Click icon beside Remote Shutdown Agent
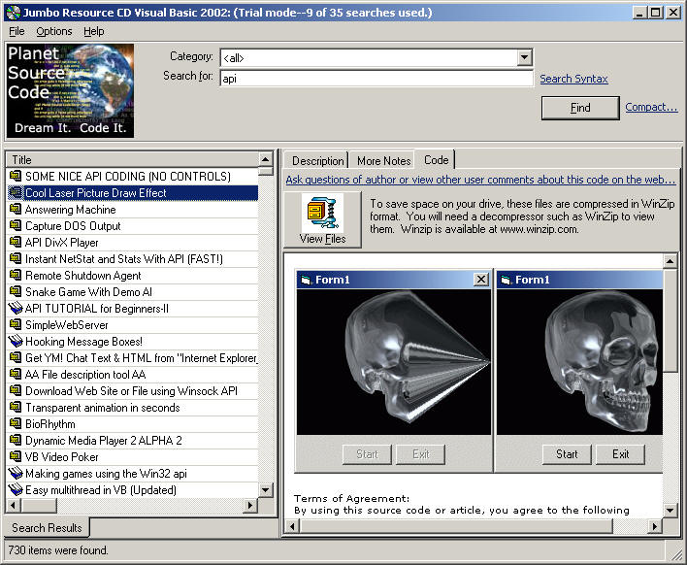This screenshot has height=565, width=687. [15, 275]
